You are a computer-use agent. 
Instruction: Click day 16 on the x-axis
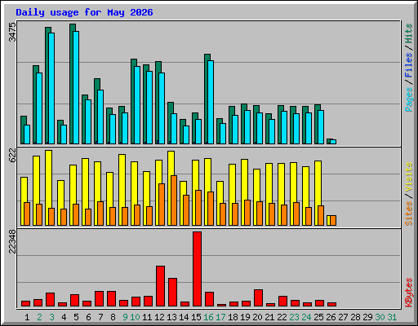click(208, 317)
